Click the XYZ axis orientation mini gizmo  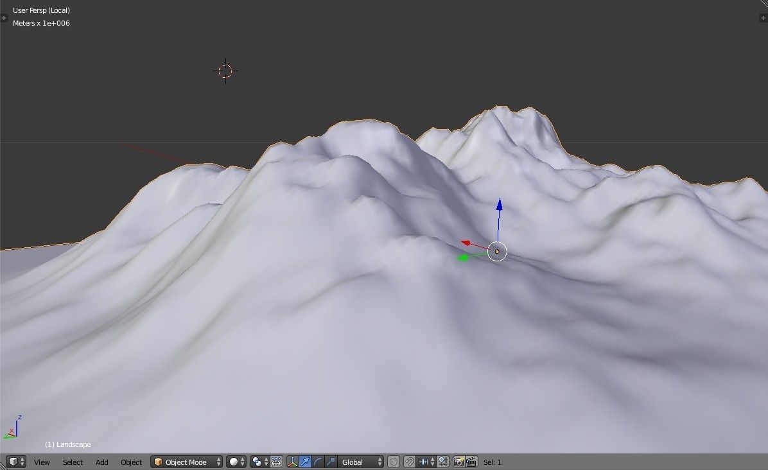coord(12,428)
